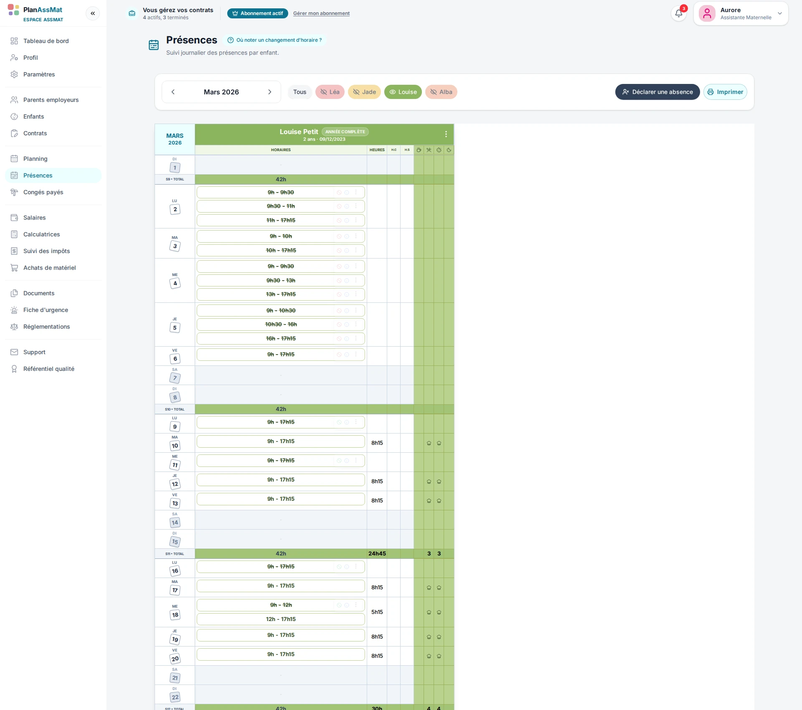Show Léa in the presence table

coord(330,92)
